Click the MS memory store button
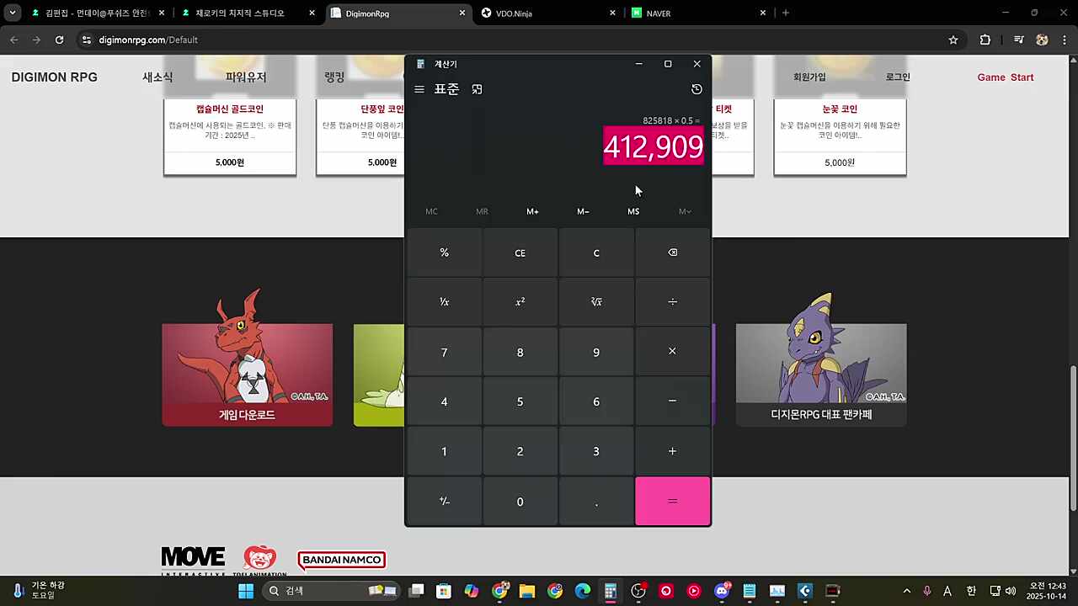Screen dimensions: 1078x606 (633, 211)
